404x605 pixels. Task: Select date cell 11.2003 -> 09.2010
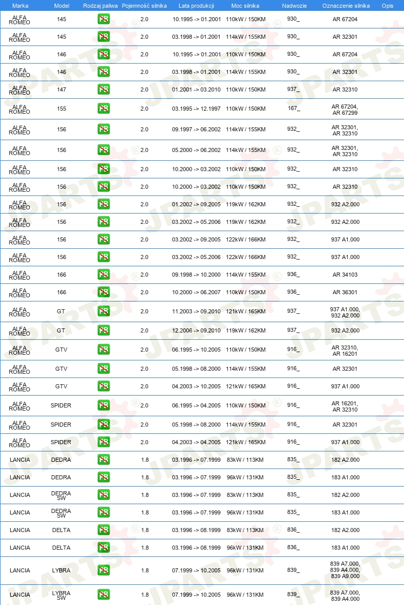tap(196, 311)
